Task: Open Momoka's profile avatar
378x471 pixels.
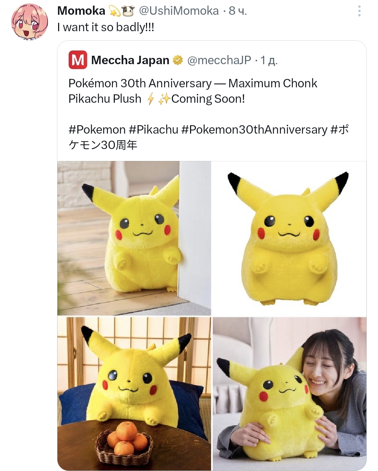Action: point(29,22)
